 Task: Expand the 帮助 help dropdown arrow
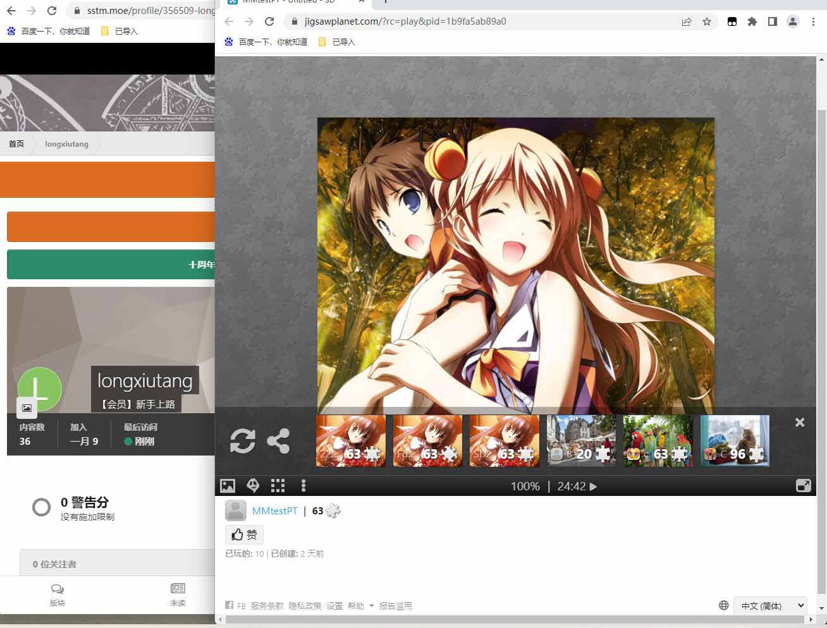[371, 606]
